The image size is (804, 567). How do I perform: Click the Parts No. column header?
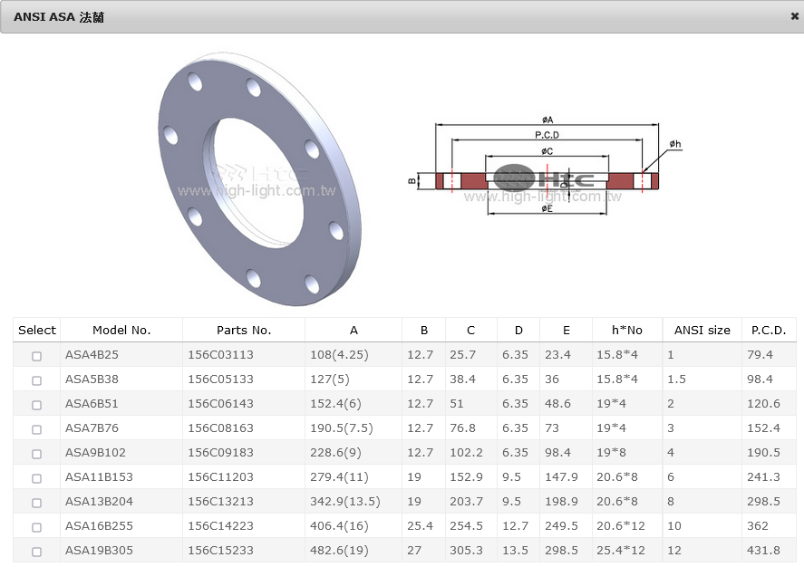(244, 331)
